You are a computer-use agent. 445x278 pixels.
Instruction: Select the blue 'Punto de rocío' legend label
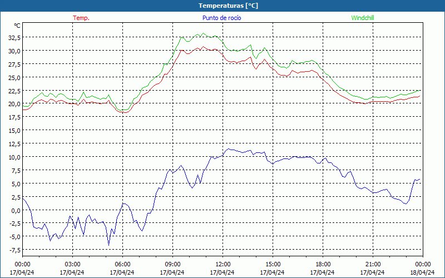pos(221,18)
